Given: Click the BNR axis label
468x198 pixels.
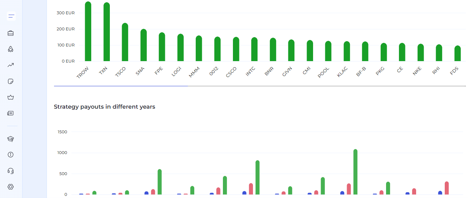Looking at the screenshot, I should [269, 71].
